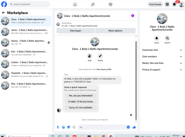Click the Find friends button
185x137 pixels.
point(155,4)
